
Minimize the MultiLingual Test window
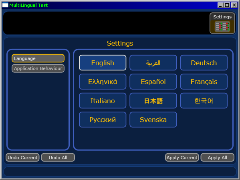pos(220,5)
